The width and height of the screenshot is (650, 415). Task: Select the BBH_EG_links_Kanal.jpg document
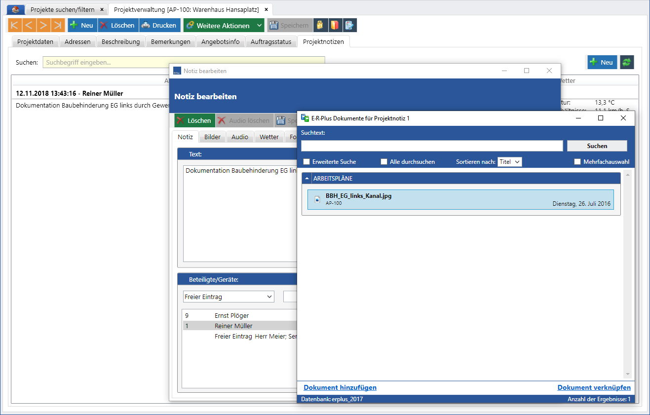coord(460,199)
